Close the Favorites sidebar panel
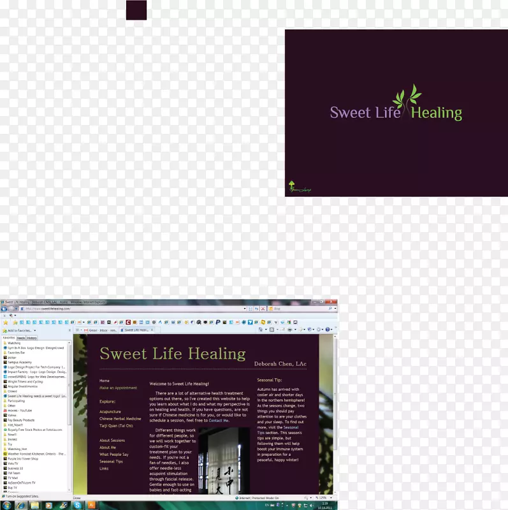This screenshot has height=510, width=508. [x=69, y=330]
